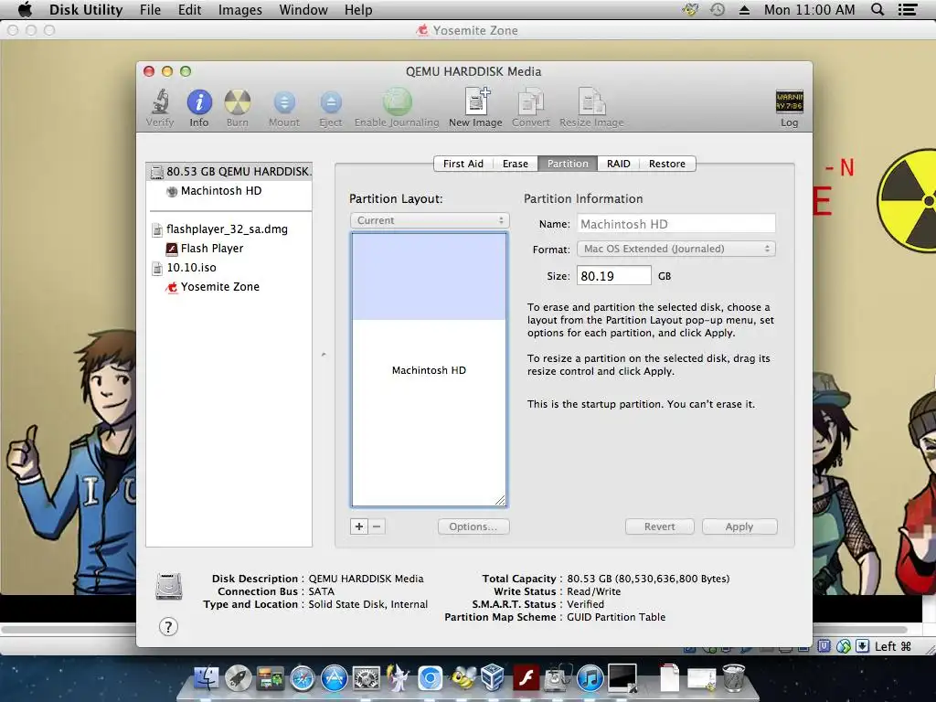Open the Window menu
This screenshot has width=936, height=702.
pos(303,9)
